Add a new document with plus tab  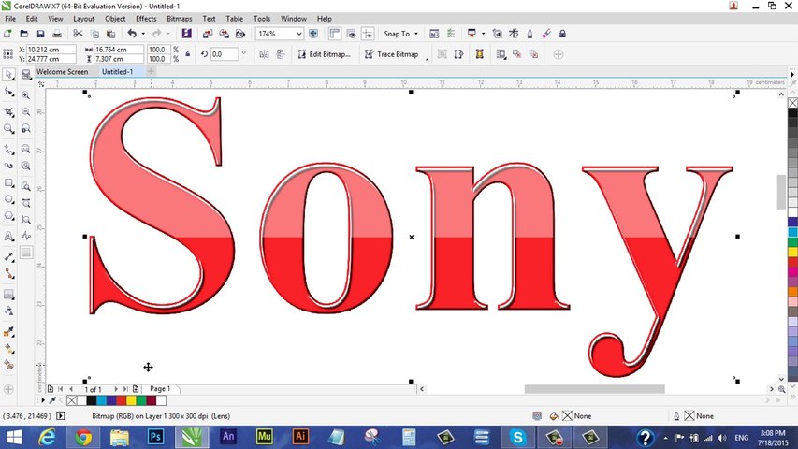(151, 72)
